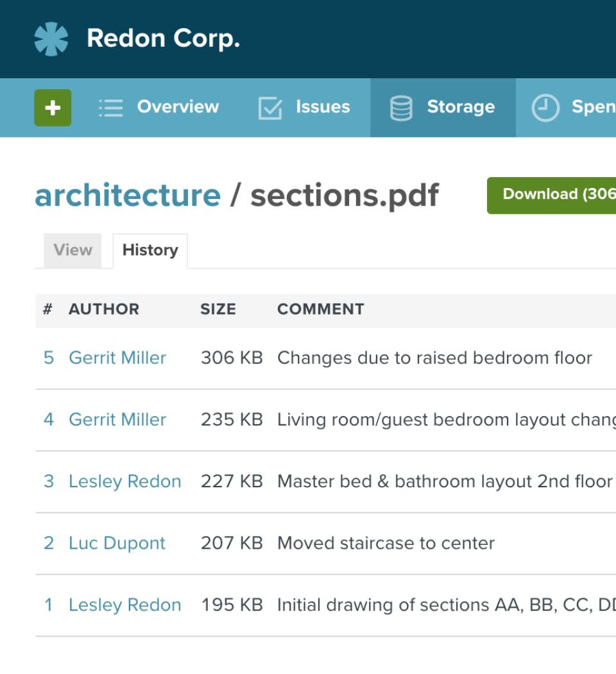The image size is (616, 674).
Task: Select the Storage navigation item
Action: 443,107
